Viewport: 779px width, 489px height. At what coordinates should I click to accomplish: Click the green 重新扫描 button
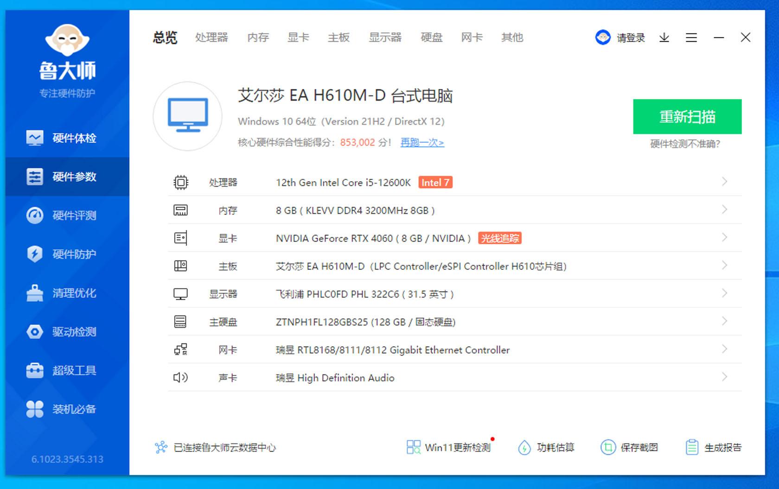pos(687,116)
